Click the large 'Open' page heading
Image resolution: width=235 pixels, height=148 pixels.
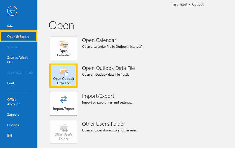pos(61,25)
